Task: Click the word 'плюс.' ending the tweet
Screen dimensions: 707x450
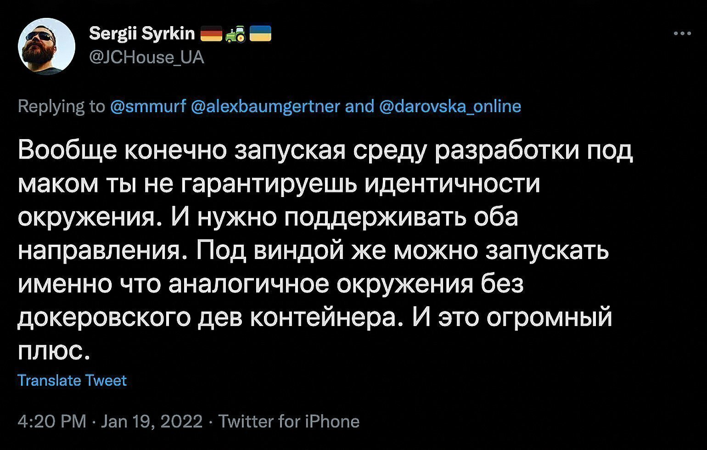Action: 52,351
